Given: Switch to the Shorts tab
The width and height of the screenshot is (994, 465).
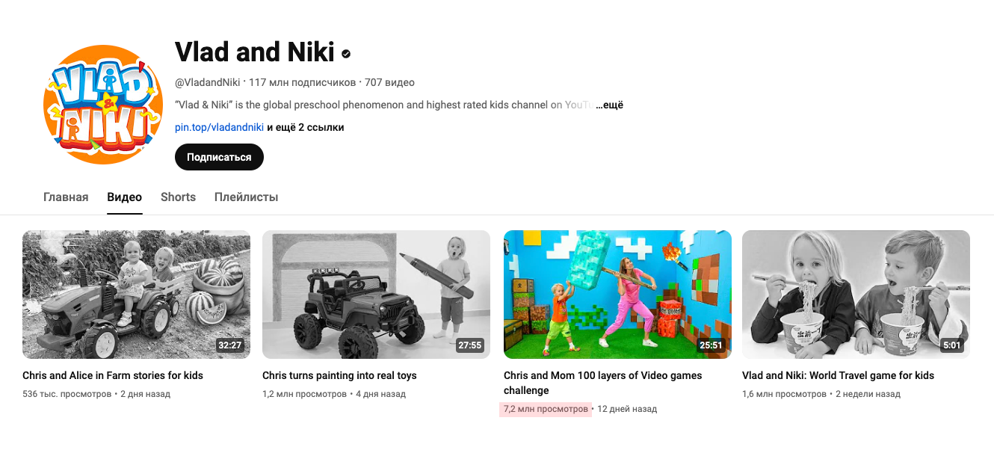Looking at the screenshot, I should tap(178, 197).
